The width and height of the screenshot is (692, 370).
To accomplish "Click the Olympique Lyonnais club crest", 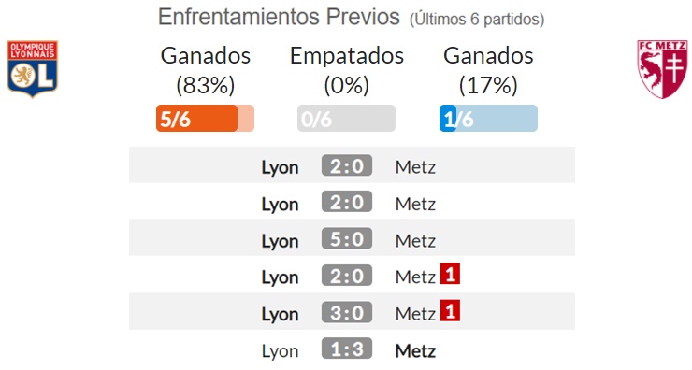I will (32, 69).
